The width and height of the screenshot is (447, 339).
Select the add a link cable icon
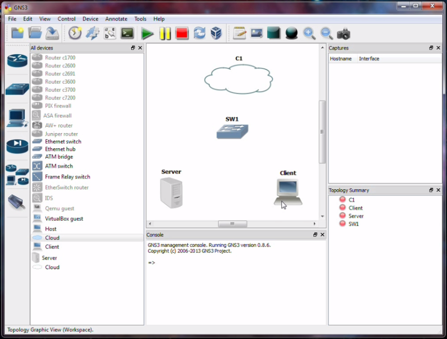(17, 202)
